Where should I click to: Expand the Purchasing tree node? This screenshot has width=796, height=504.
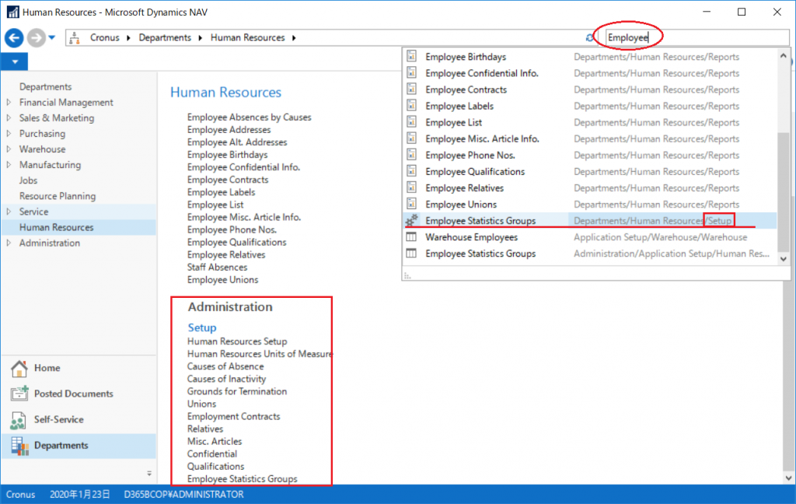coord(9,134)
